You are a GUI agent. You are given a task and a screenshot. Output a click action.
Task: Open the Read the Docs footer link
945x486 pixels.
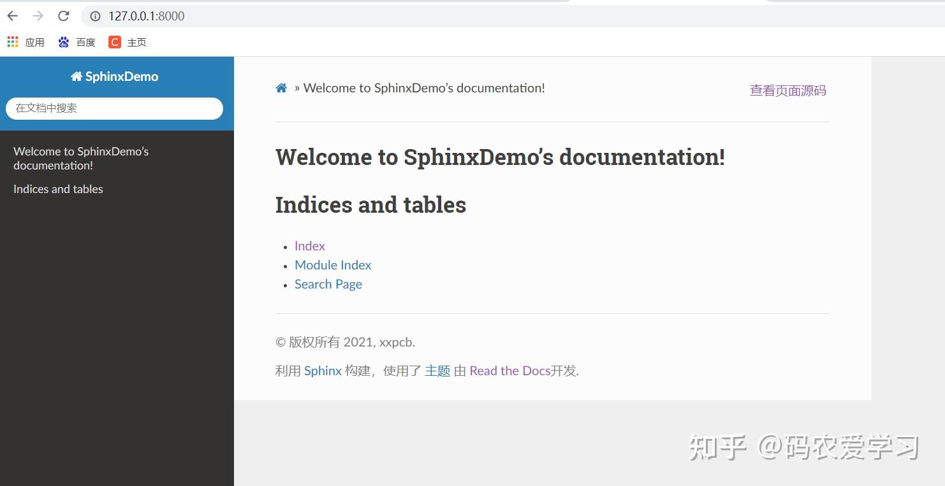509,370
